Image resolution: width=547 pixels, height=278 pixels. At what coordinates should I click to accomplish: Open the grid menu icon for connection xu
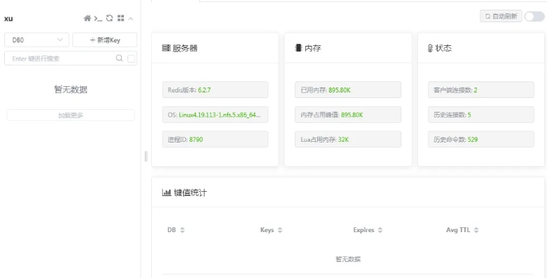pyautogui.click(x=121, y=18)
